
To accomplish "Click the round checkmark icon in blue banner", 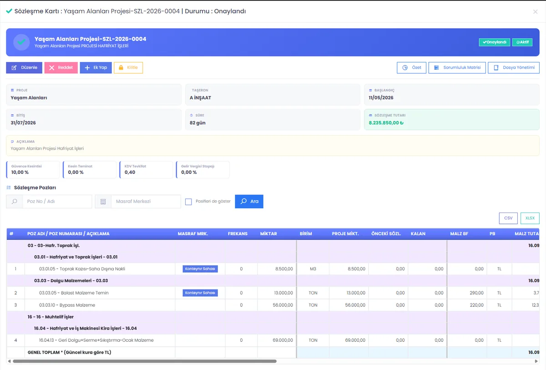I will coord(21,42).
